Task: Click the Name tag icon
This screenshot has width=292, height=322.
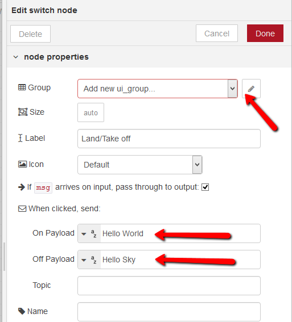Action: coord(22,311)
